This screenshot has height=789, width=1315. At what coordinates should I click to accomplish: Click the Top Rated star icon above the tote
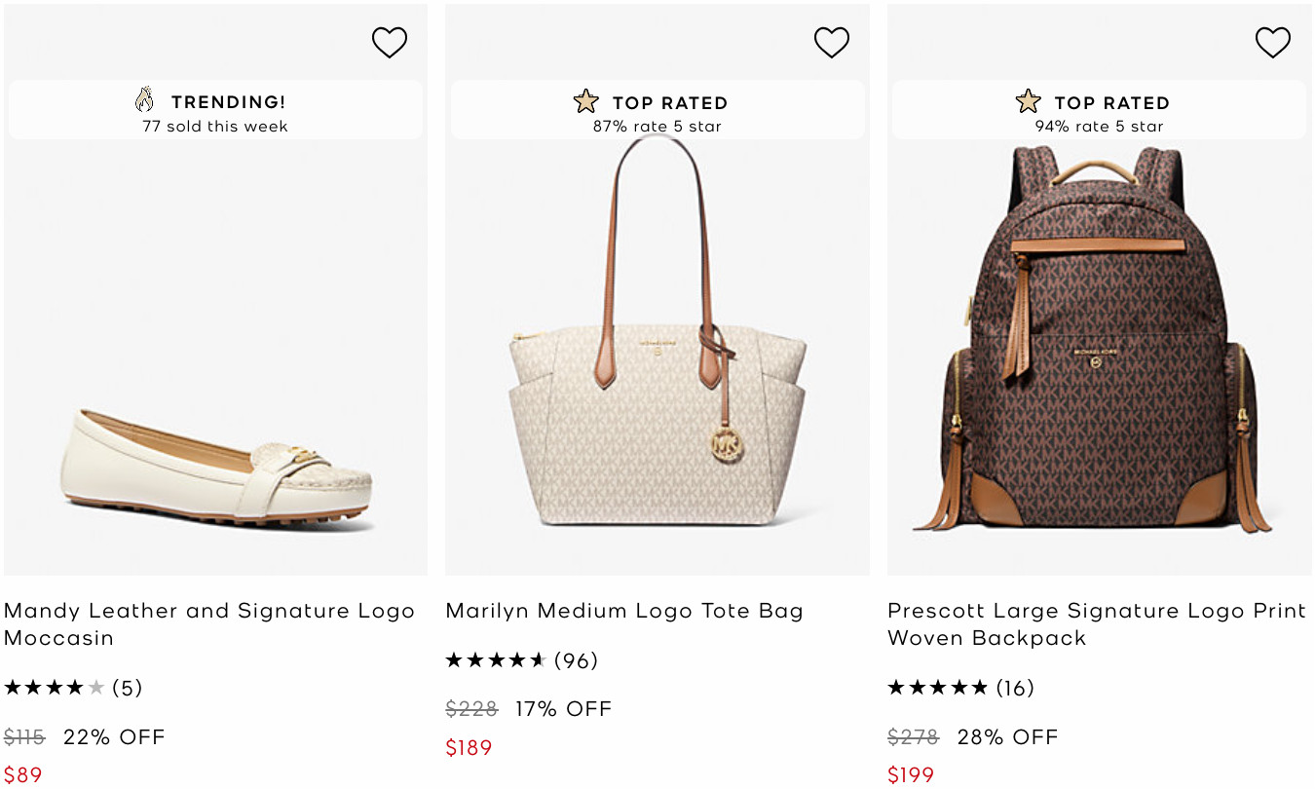(586, 101)
